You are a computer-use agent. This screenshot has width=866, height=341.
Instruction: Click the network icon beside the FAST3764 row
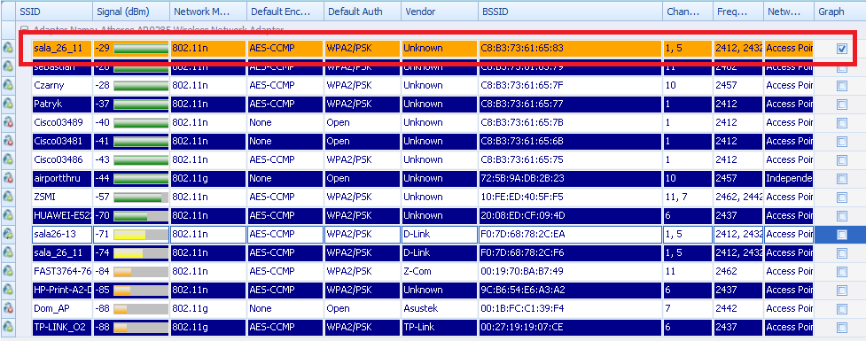pos(8,271)
